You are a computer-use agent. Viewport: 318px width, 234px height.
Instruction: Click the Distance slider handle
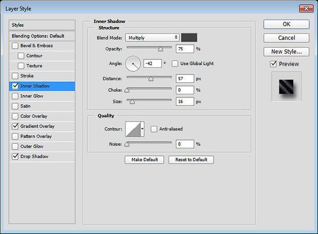point(151,79)
